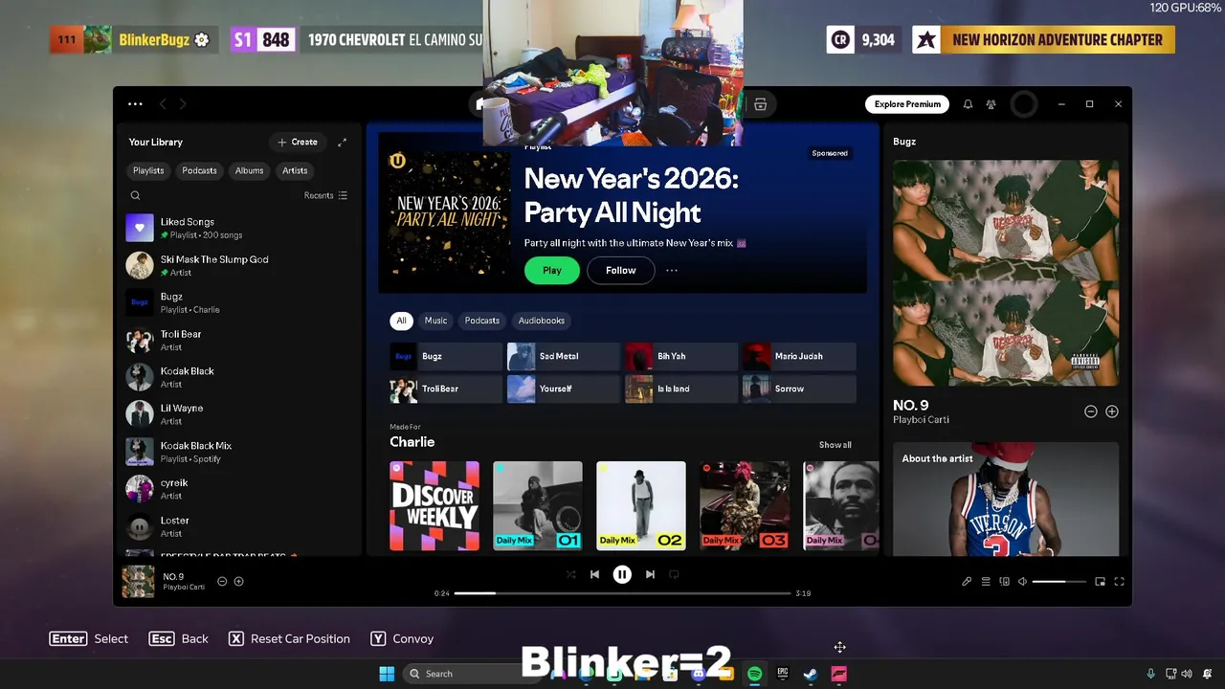This screenshot has width=1225, height=689.
Task: Click the taskbar Search box
Action: pyautogui.click(x=462, y=674)
